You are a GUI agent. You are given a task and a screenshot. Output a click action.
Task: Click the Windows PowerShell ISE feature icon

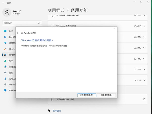(52, 16)
